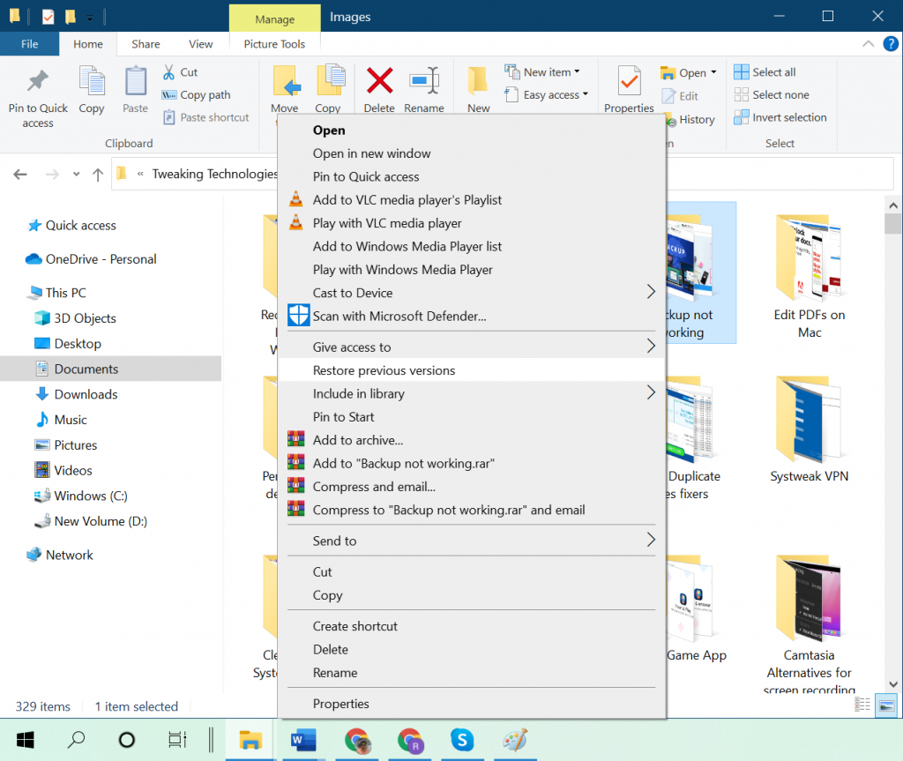Viewport: 903px width, 761px height.
Task: Click Select all in the Select group
Action: 772,71
